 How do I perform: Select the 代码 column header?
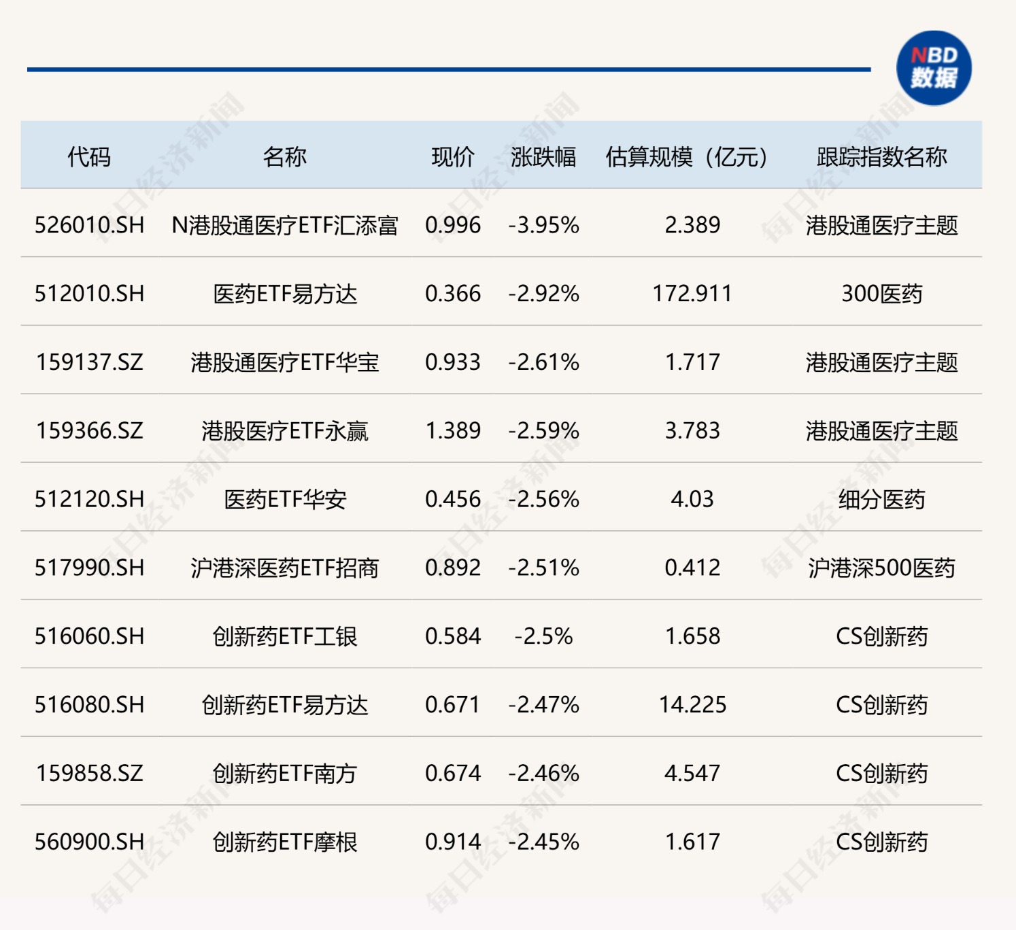click(89, 157)
